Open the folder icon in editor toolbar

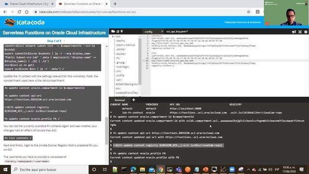pos(113,31)
